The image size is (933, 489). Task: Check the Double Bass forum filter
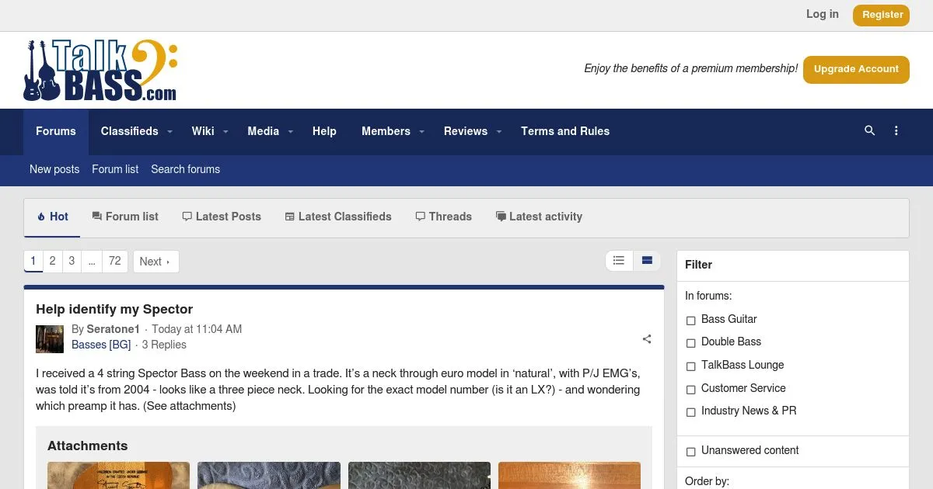click(690, 342)
